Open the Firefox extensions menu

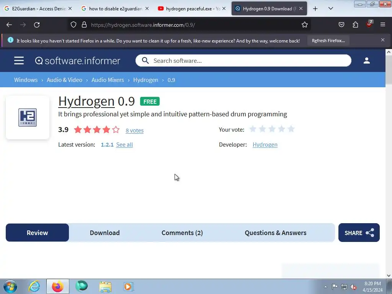[355, 25]
